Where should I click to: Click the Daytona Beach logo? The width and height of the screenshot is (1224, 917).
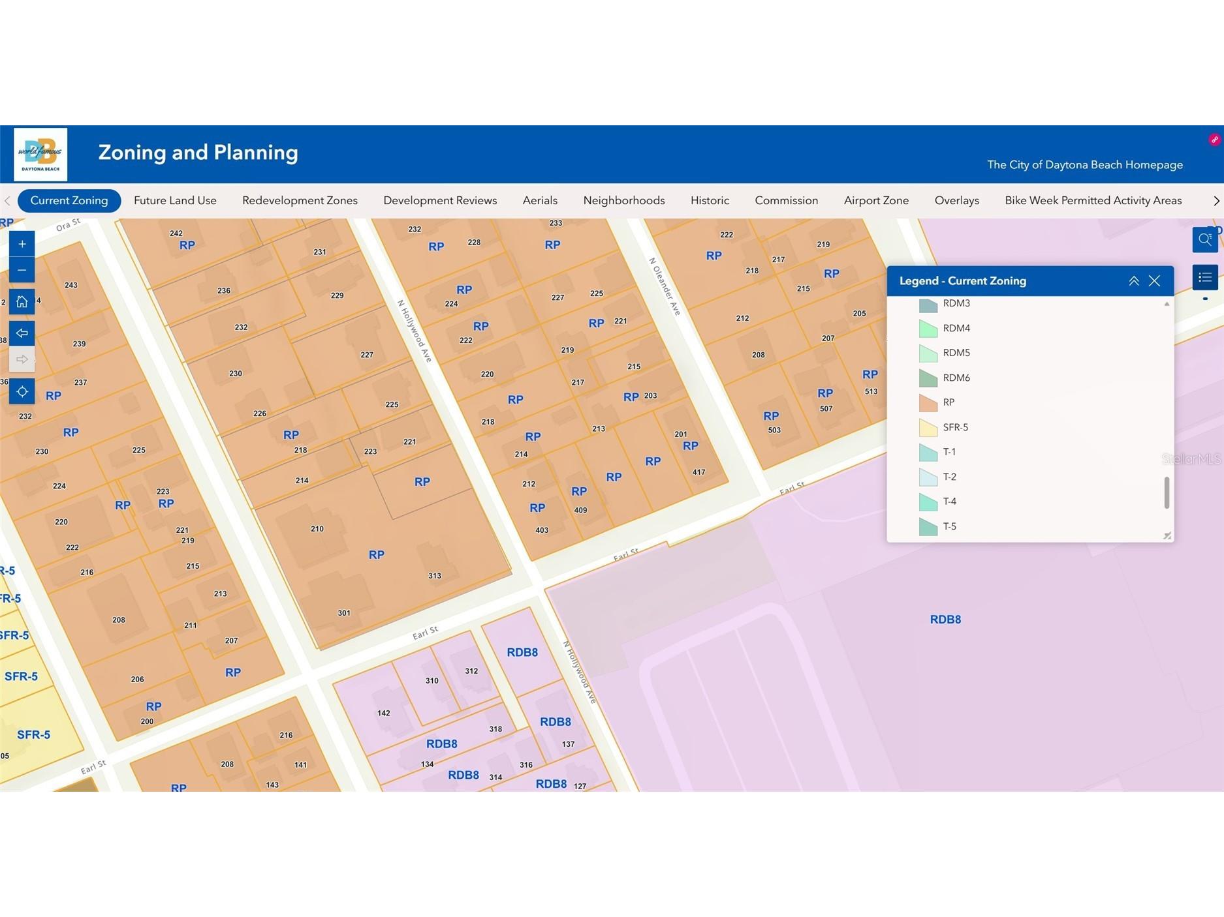click(40, 155)
